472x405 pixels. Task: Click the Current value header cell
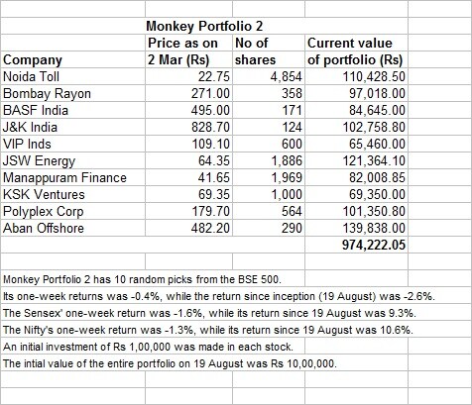pyautogui.click(x=356, y=51)
